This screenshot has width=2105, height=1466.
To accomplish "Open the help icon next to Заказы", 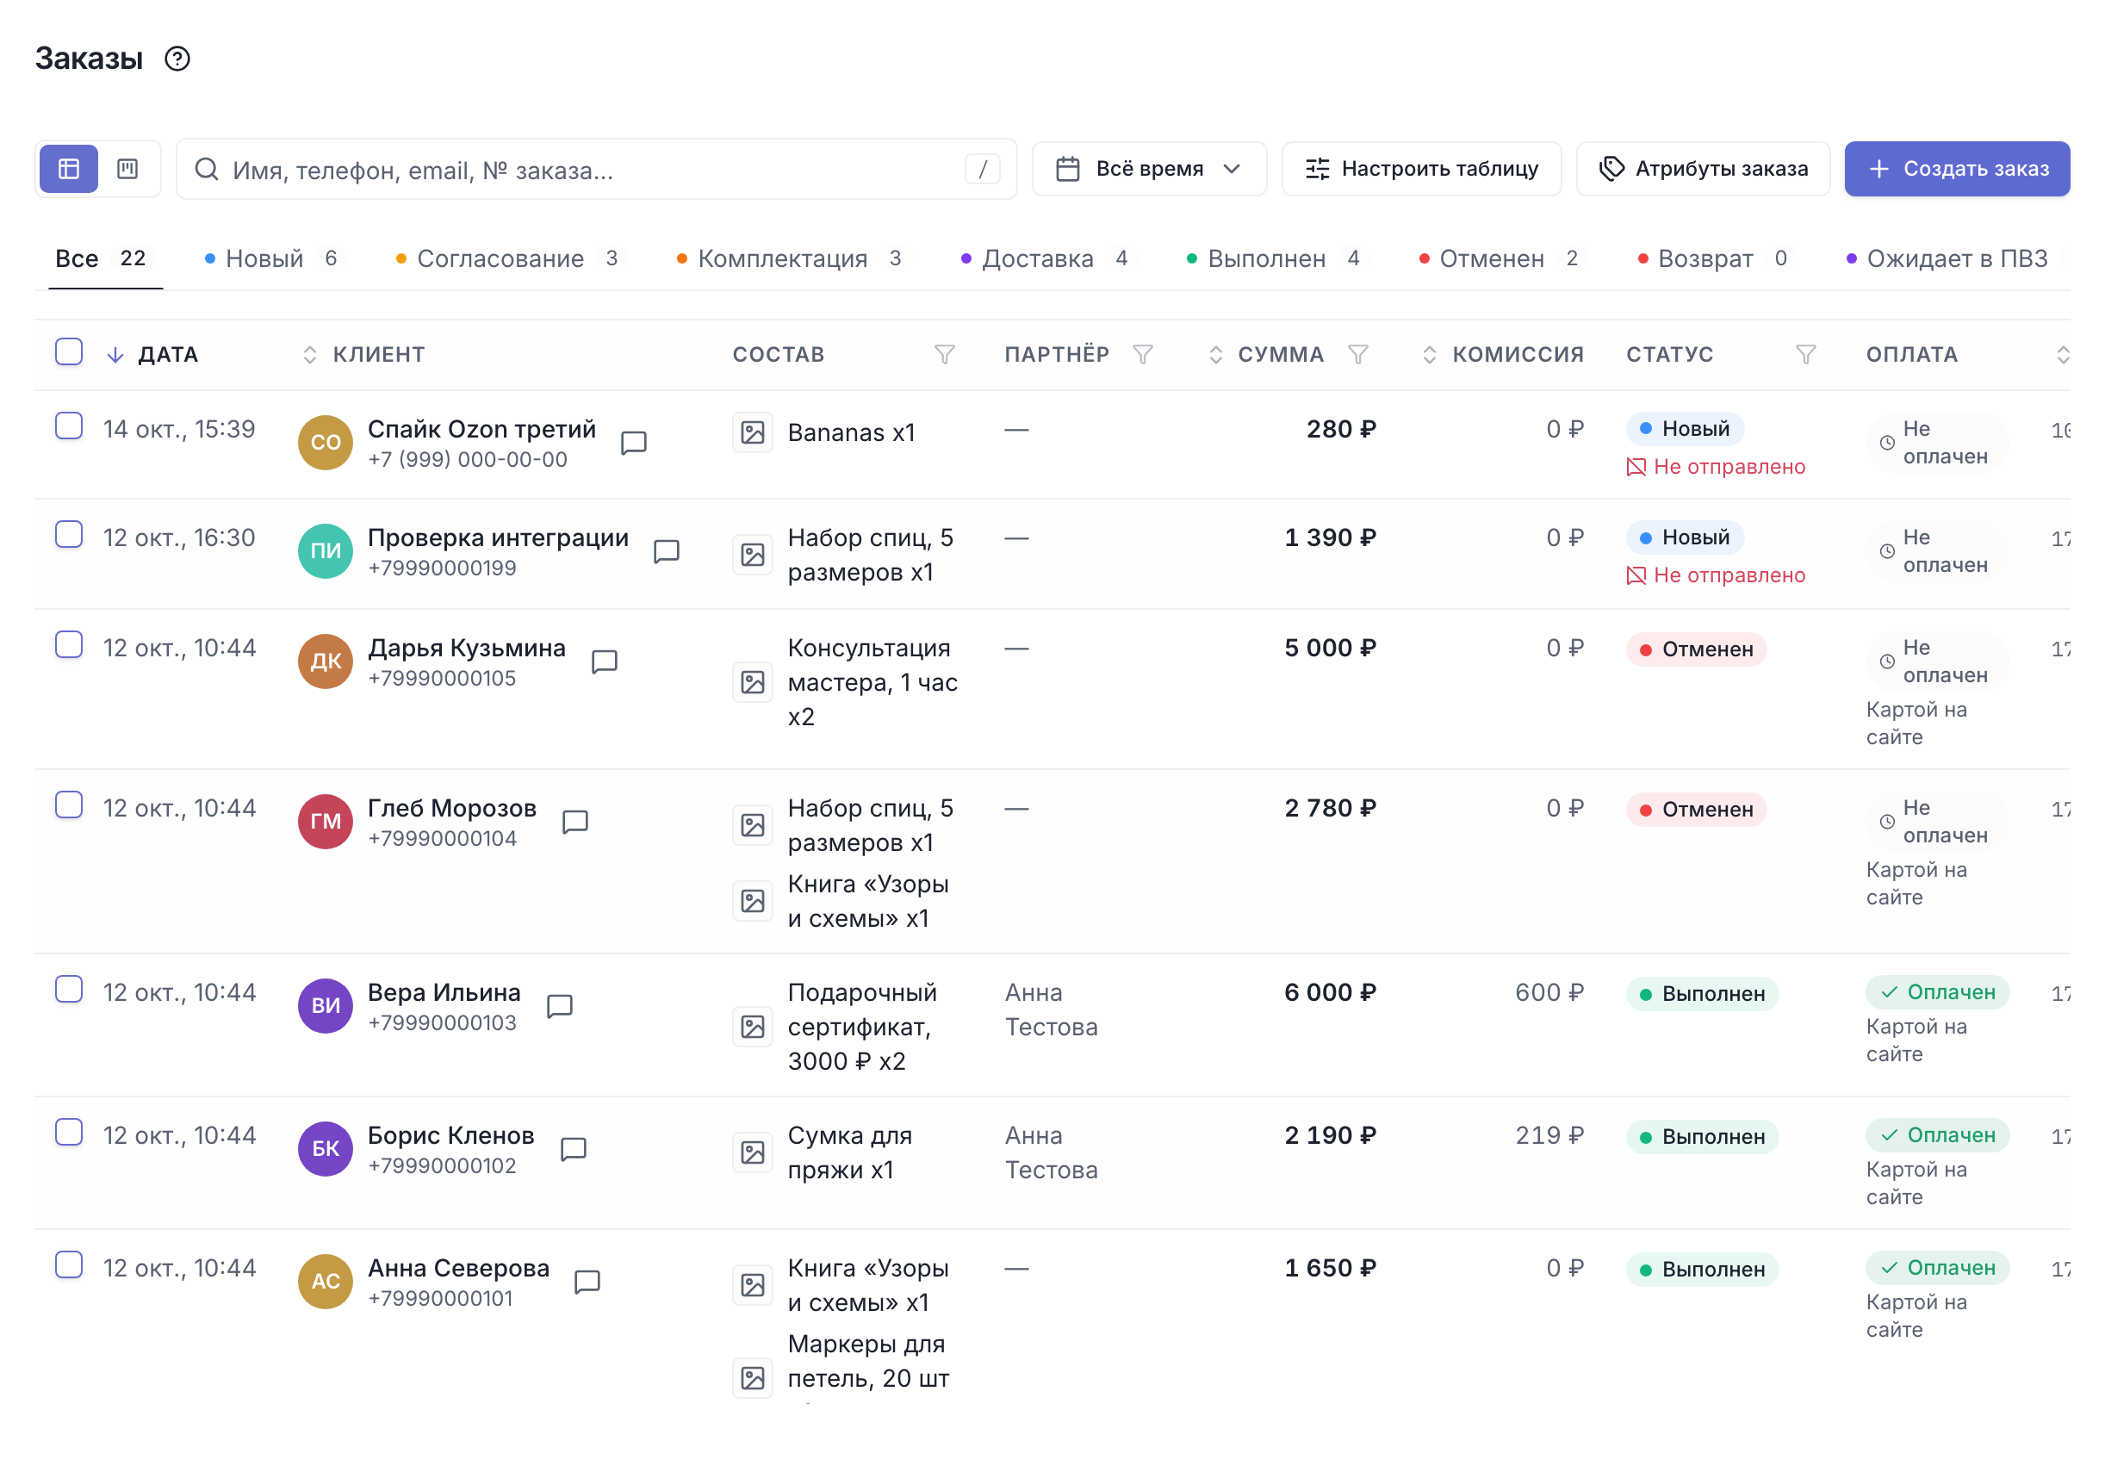I will (177, 59).
